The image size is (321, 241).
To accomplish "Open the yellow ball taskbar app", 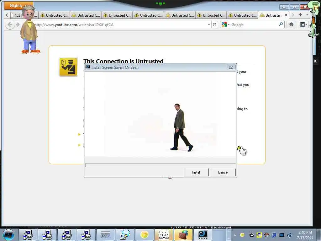I will pyautogui.click(x=144, y=235).
